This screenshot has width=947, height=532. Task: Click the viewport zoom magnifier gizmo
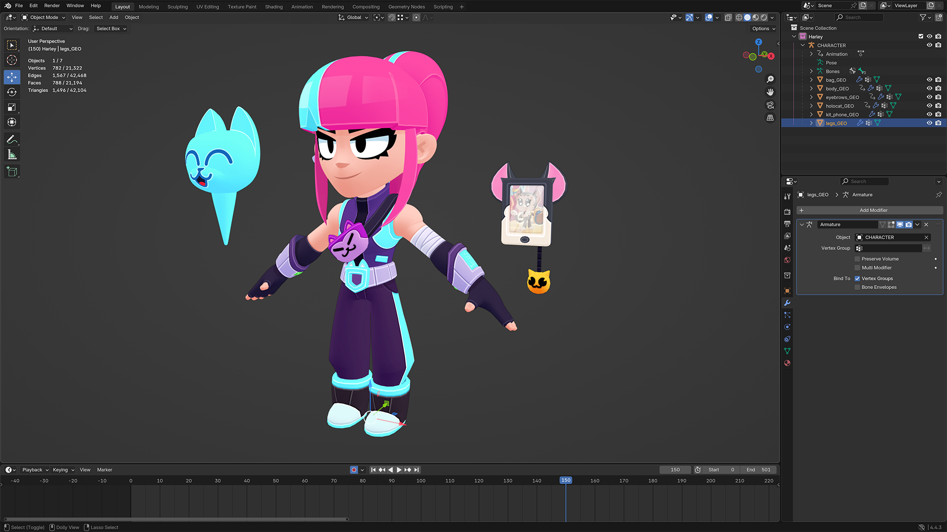coord(770,79)
